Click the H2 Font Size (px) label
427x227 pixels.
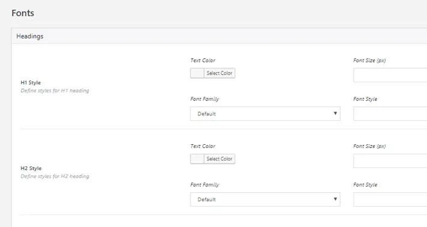coord(369,147)
